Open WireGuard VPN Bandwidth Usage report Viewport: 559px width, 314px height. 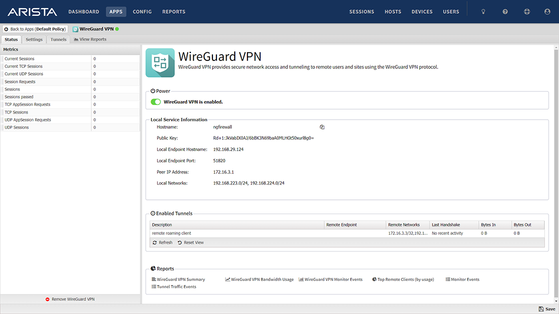click(x=259, y=280)
